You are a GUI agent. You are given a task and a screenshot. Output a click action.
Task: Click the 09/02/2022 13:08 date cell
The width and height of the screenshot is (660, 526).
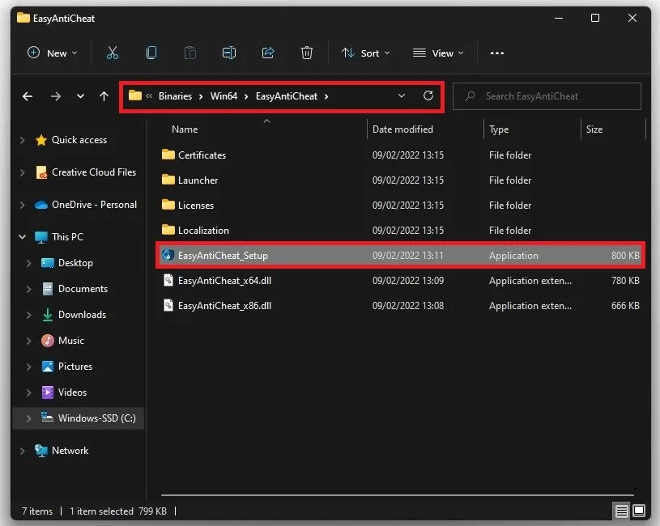408,306
